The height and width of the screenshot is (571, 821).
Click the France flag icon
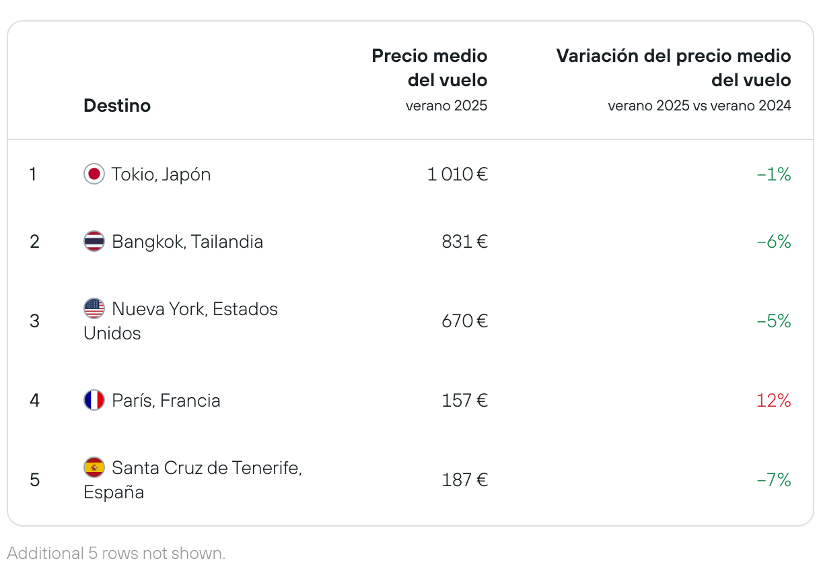(x=94, y=401)
